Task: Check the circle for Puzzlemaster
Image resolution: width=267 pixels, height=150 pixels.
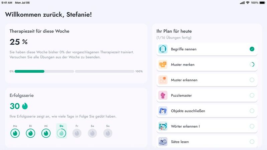Action: [252, 95]
